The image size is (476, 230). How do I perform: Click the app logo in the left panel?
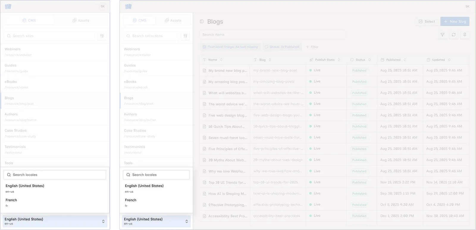8,6
